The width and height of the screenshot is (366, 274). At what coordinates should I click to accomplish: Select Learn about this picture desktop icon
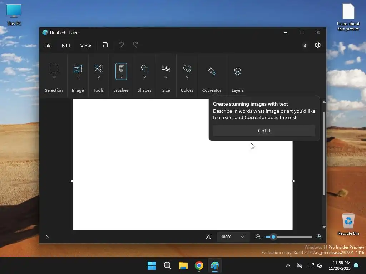click(348, 17)
